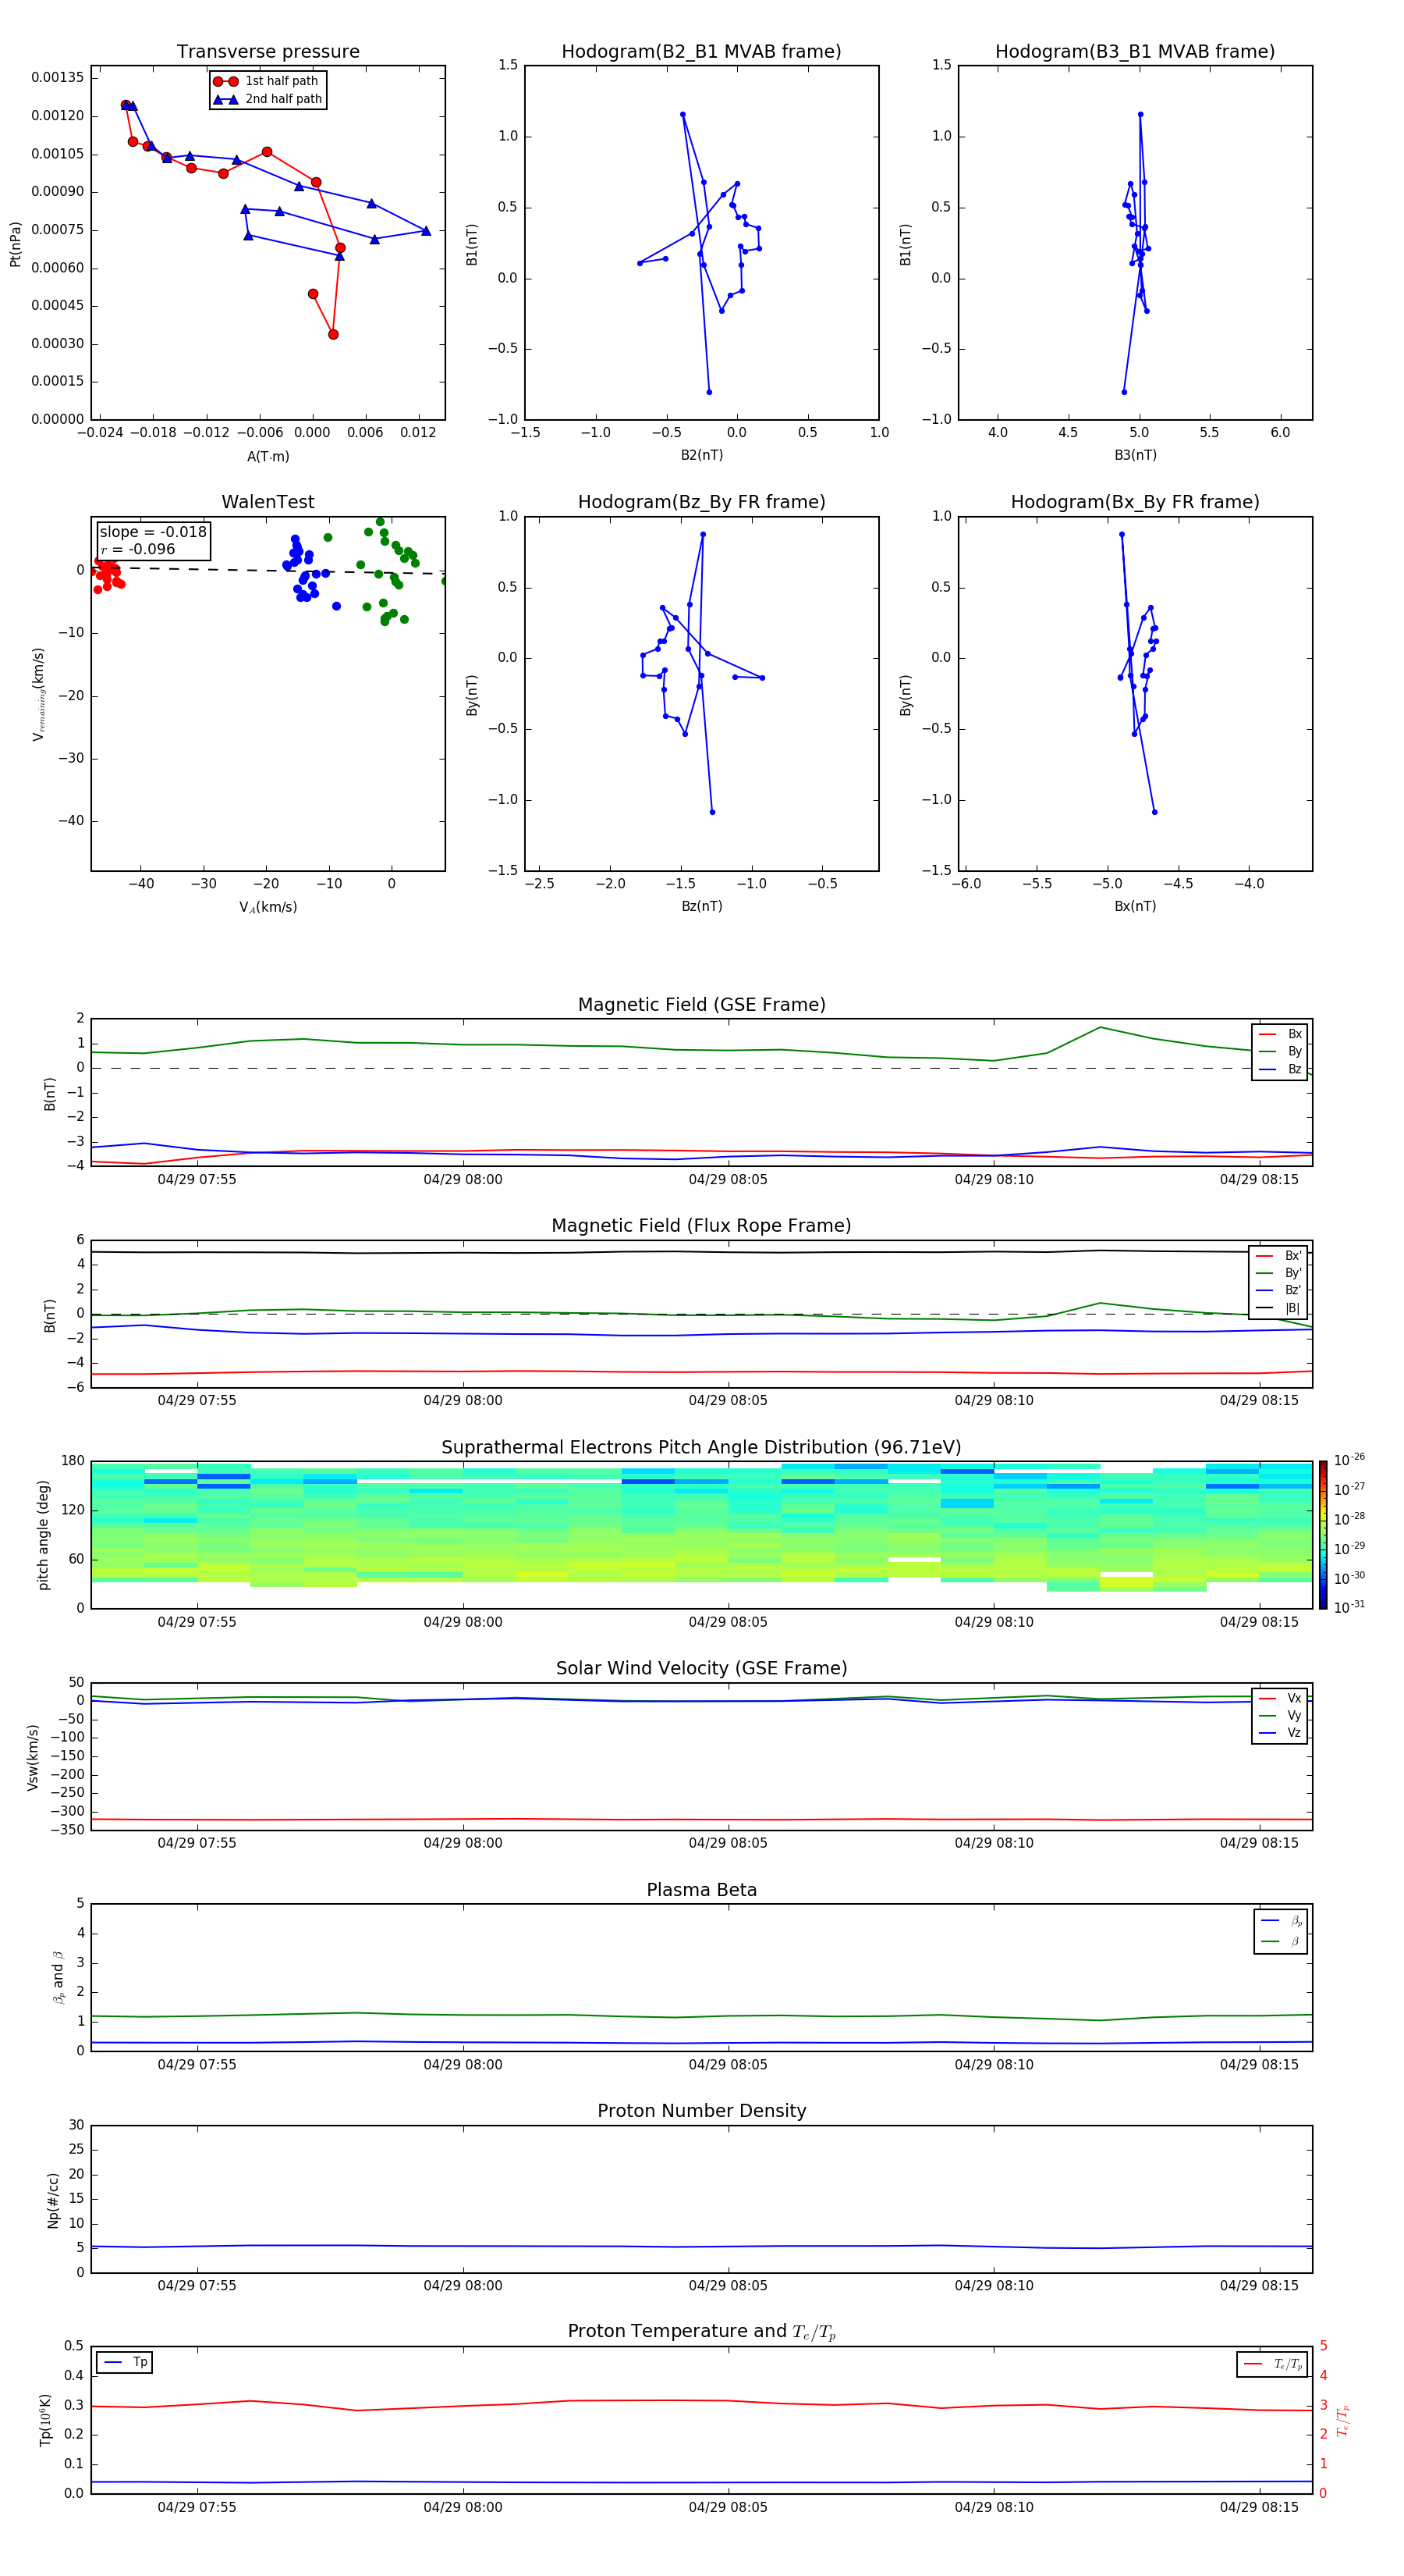Viewport: 1404px width, 2576px height.
Task: Select the Bz entry in GSE magnetic field legend
Action: (1280, 1069)
